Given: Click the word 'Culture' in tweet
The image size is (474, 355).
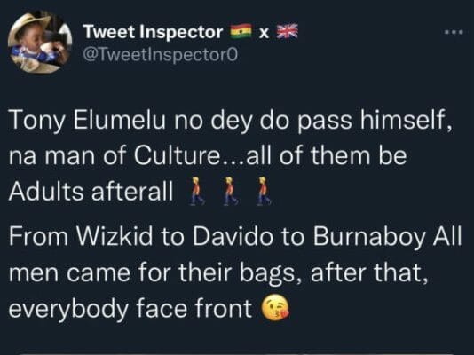Looking at the screenshot, I should tap(177, 155).
